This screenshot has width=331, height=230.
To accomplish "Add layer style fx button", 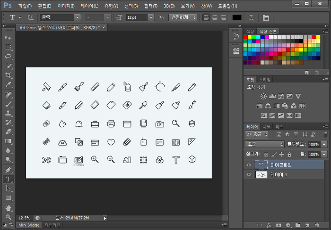I will [269, 225].
